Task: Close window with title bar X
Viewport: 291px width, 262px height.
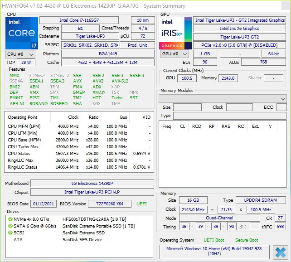Action: click(286, 6)
